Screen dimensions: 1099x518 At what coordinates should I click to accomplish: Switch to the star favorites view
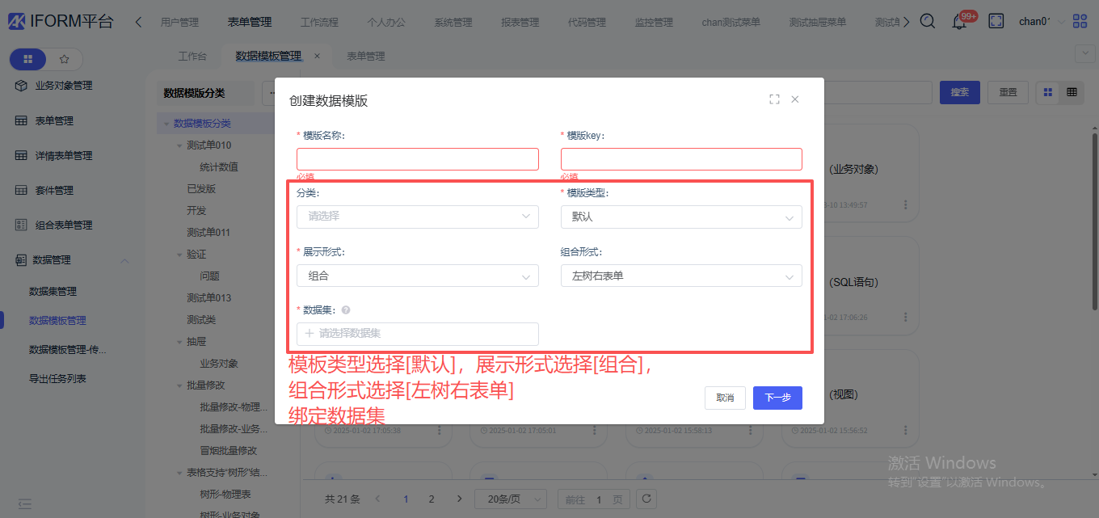65,59
